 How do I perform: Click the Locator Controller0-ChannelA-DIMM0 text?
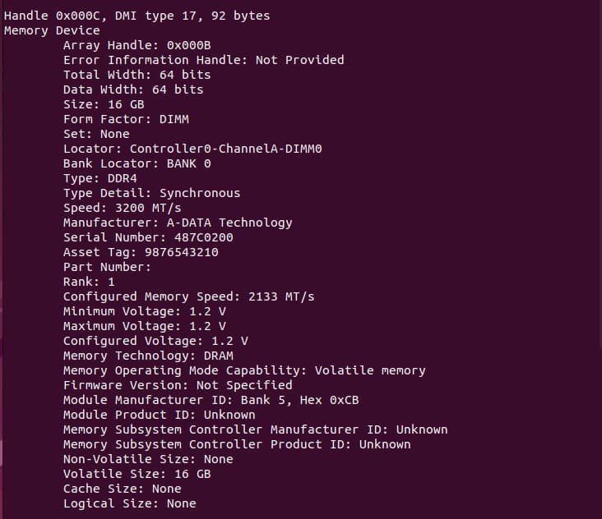(192, 149)
